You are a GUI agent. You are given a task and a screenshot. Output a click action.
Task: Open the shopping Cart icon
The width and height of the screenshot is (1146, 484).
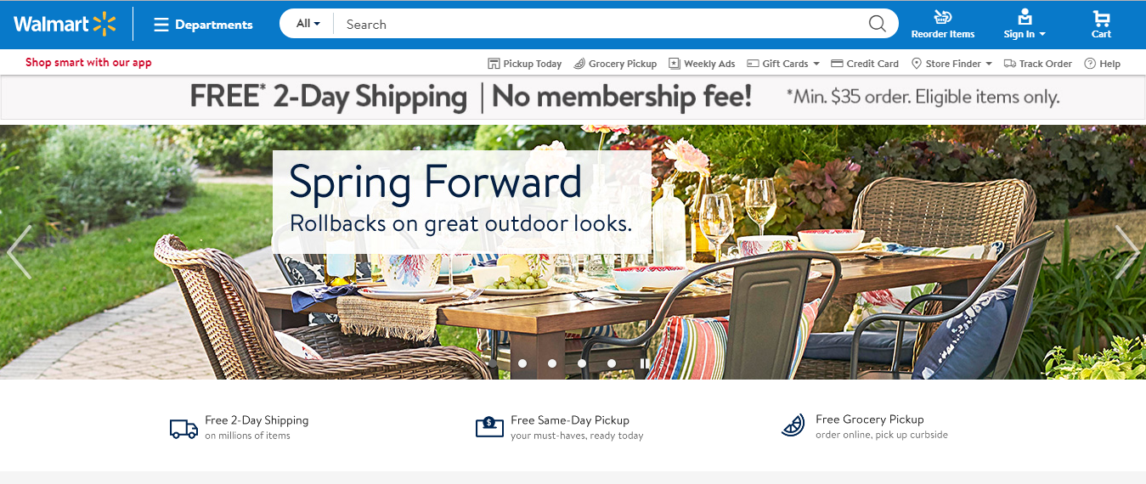[x=1101, y=24]
